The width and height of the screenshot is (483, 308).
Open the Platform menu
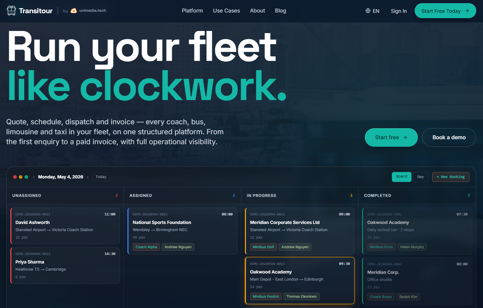tap(192, 11)
